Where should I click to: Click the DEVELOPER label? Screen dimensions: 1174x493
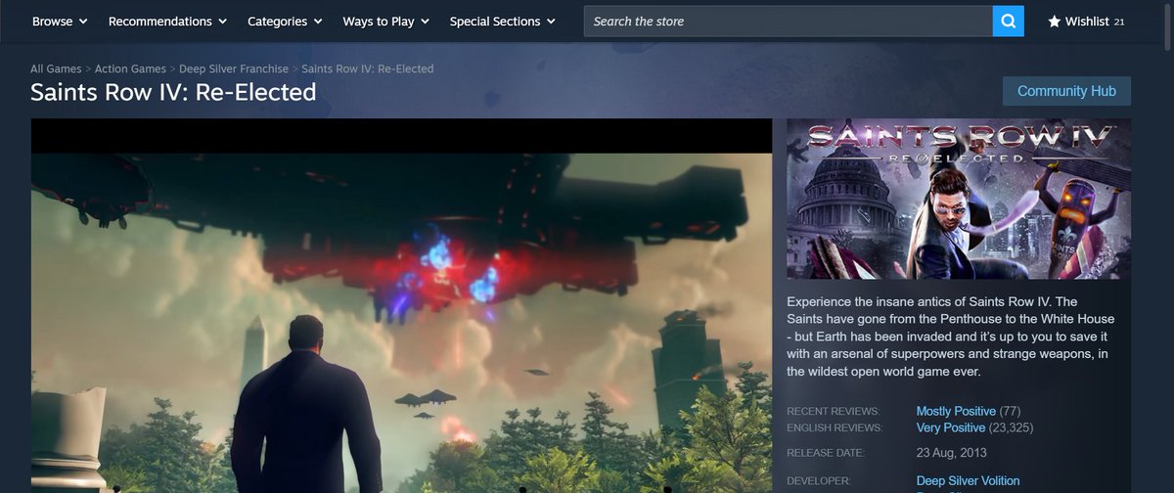pos(819,480)
